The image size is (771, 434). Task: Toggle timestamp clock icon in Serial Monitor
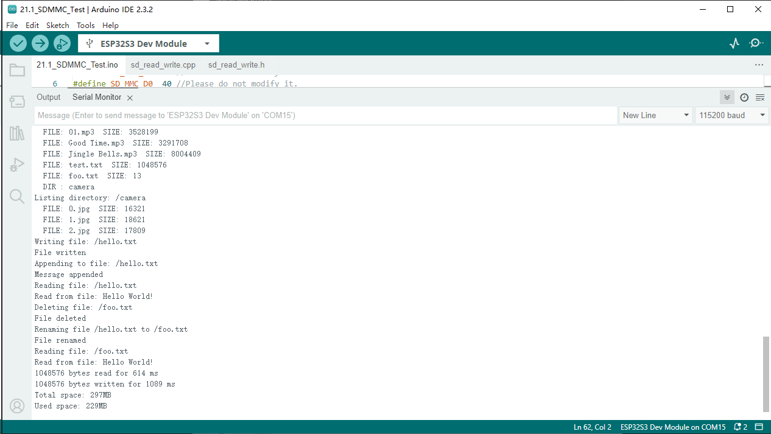tap(744, 97)
